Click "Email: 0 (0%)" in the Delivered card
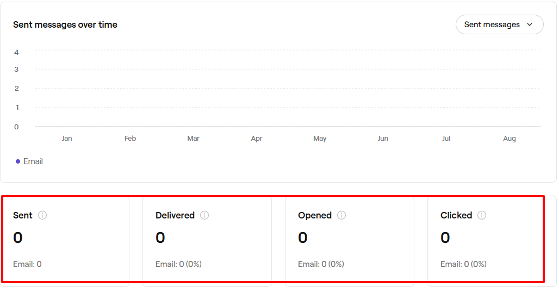This screenshot has width=559, height=288. click(178, 264)
